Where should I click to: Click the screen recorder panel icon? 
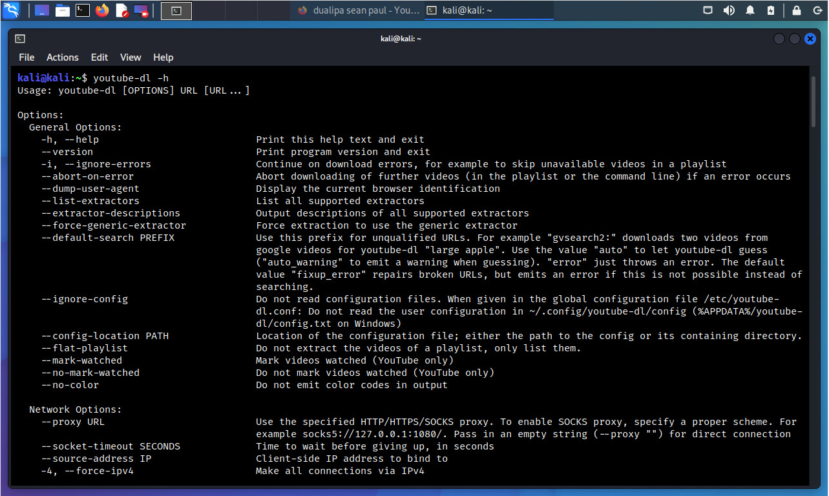click(x=141, y=10)
